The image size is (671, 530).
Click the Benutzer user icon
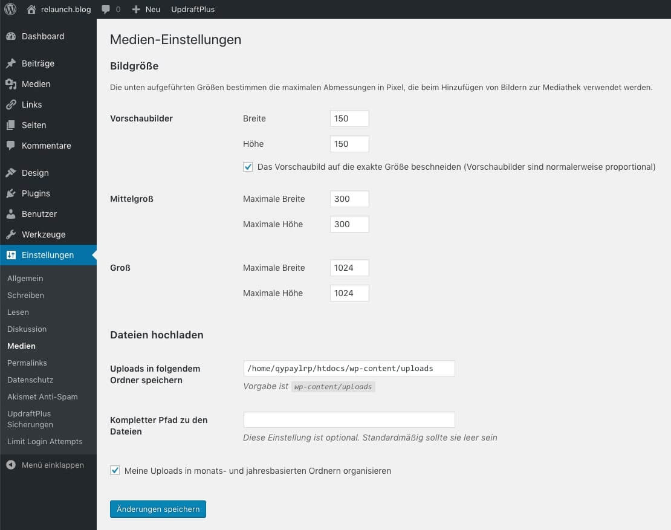point(12,214)
